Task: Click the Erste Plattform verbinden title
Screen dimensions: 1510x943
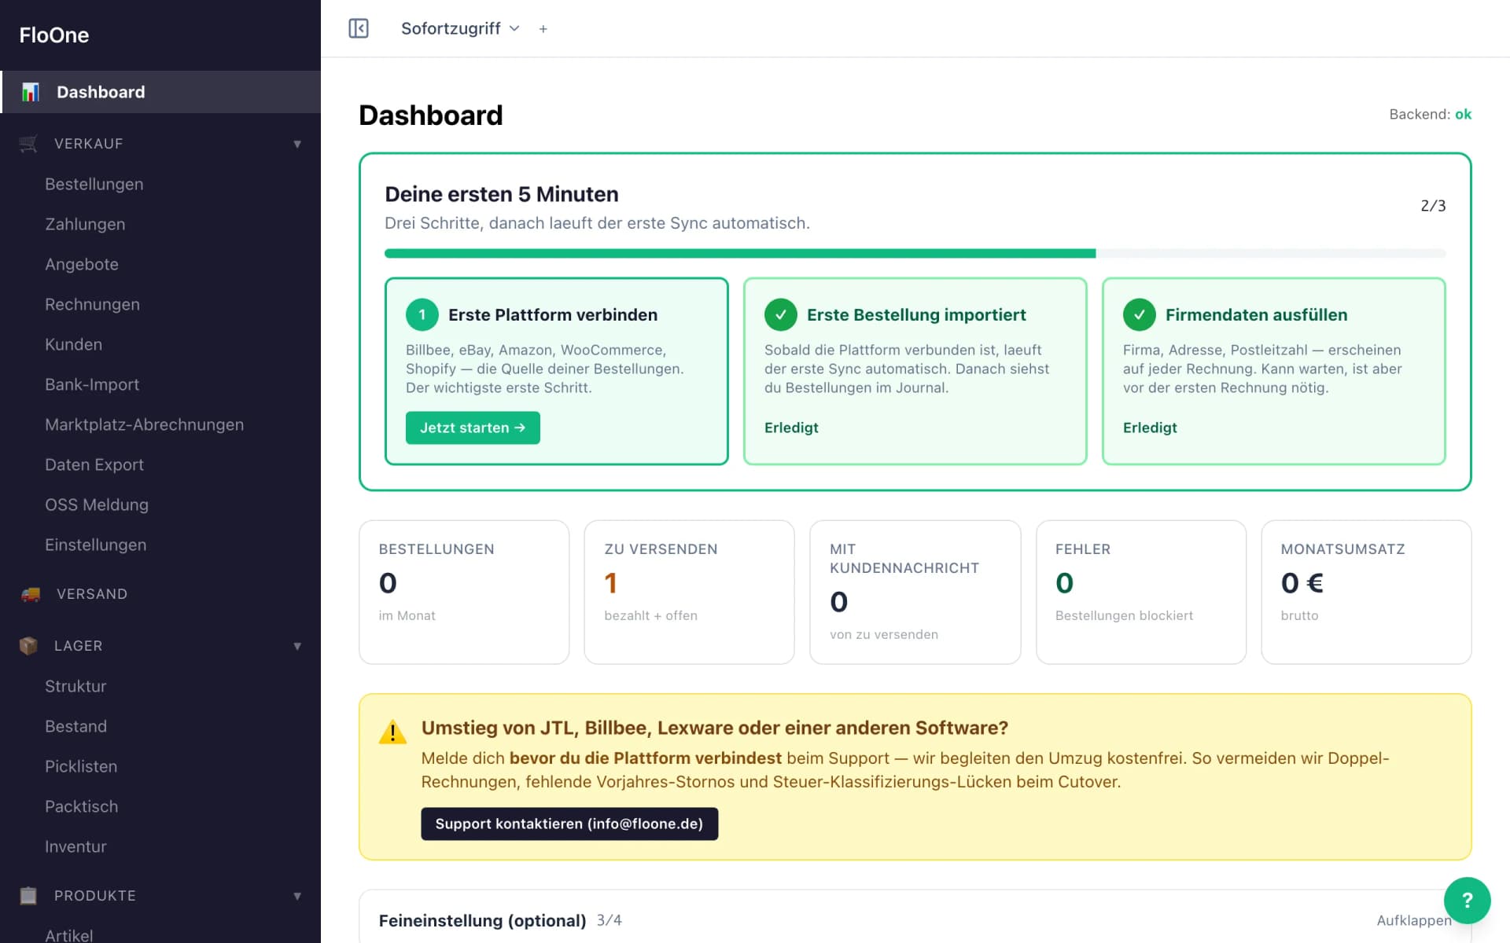Action: (x=553, y=315)
